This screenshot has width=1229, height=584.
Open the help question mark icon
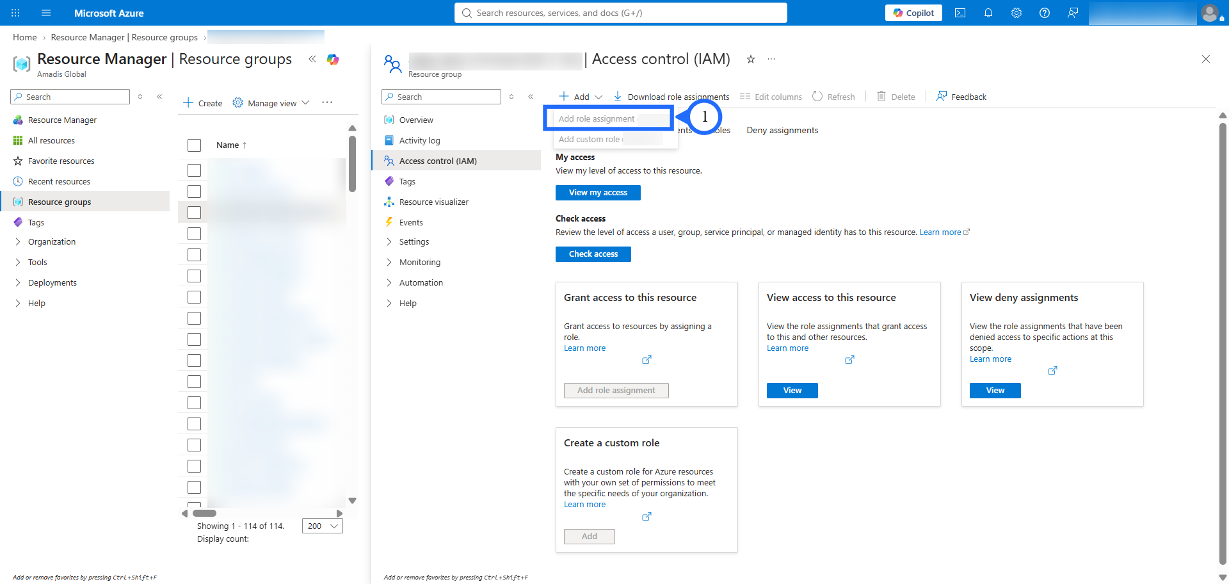coord(1045,13)
